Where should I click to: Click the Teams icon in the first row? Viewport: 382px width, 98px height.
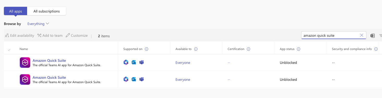click(x=142, y=62)
